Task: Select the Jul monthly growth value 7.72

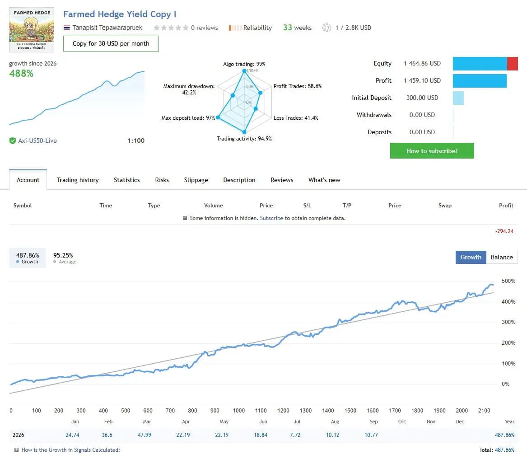Action: (x=295, y=435)
